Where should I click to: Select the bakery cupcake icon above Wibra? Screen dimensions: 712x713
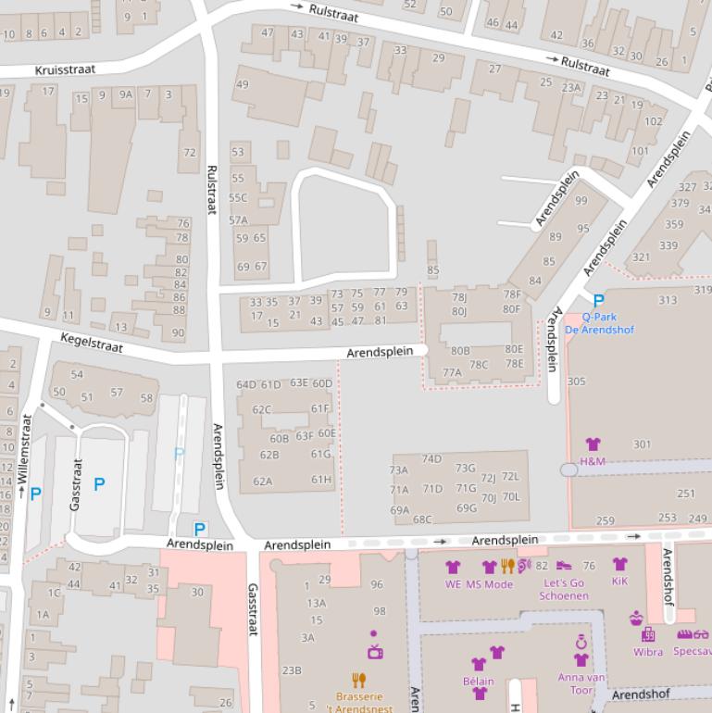click(636, 618)
